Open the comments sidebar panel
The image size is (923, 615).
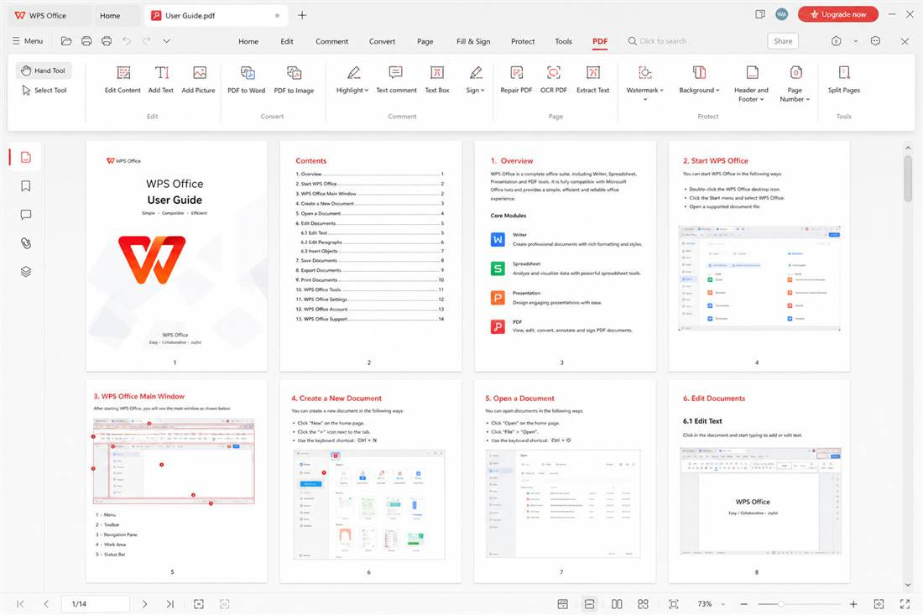25,215
